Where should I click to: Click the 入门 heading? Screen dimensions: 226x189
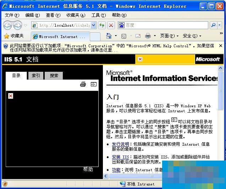pos(112,97)
